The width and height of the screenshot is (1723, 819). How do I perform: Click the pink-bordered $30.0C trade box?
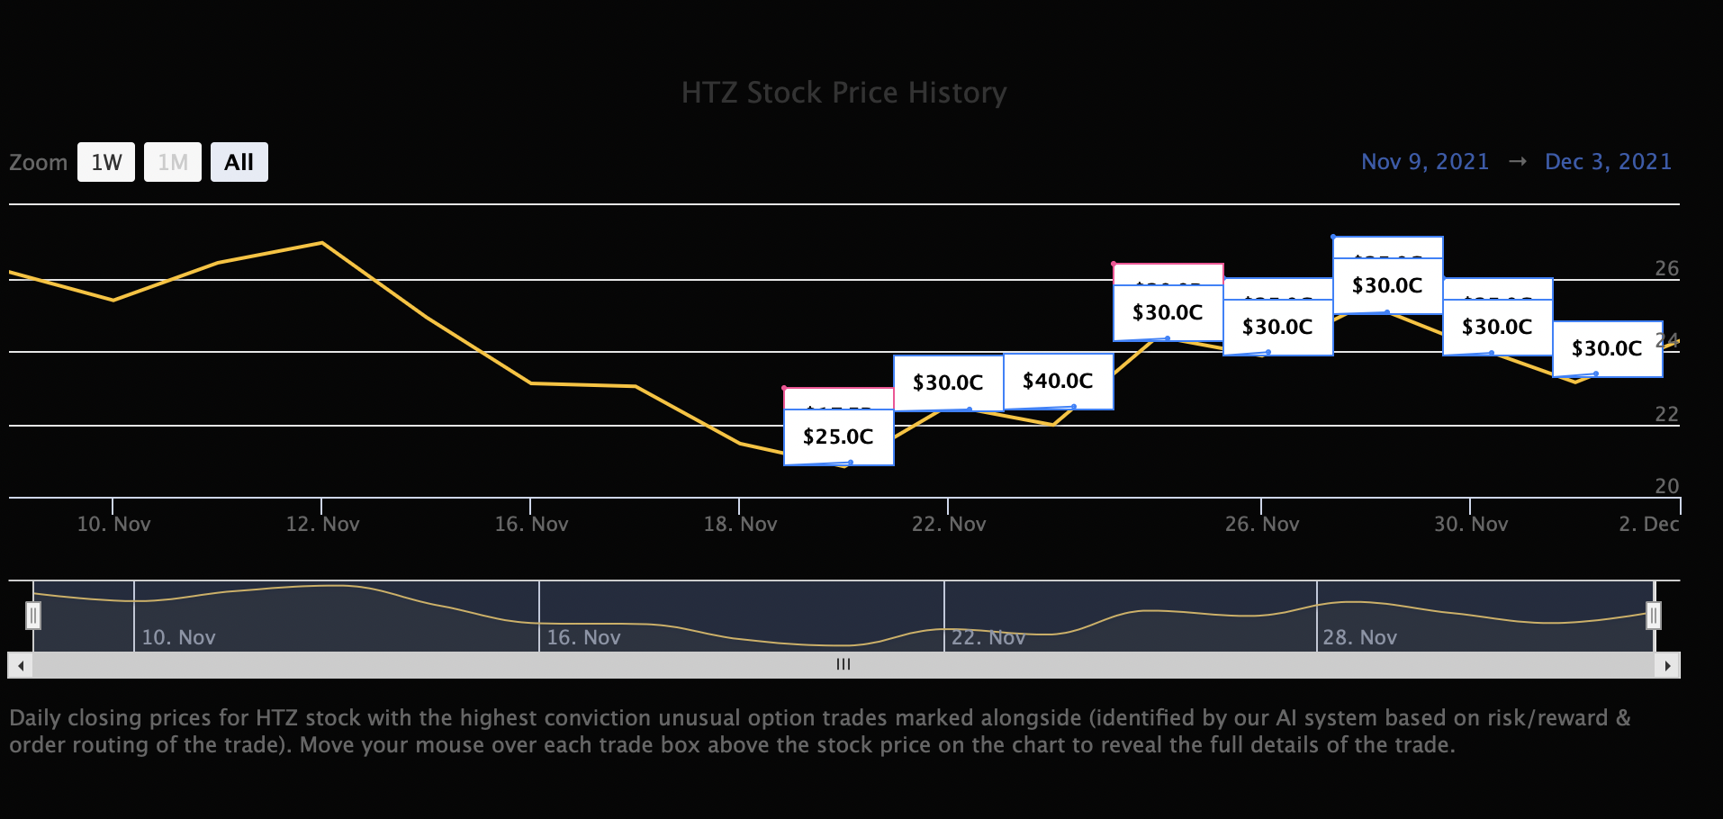(1168, 313)
